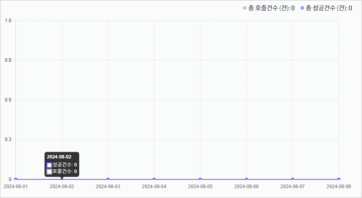Viewport: 362px width, 198px height.
Task: Select the data point on 2024-08-05
Action: 200,179
